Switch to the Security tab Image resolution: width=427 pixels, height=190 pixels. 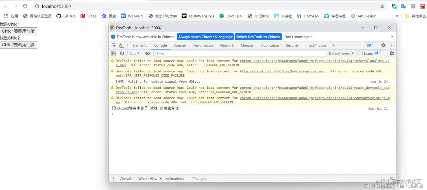(292, 45)
